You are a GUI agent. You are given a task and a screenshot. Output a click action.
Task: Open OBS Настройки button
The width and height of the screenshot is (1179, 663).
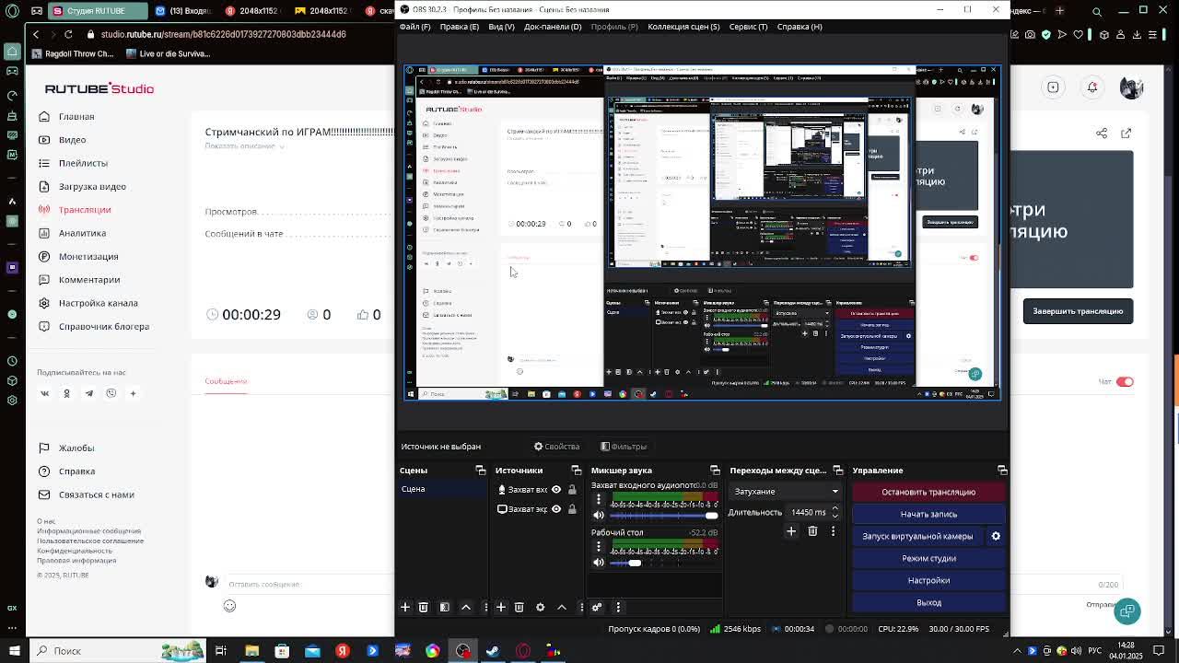tap(928, 580)
